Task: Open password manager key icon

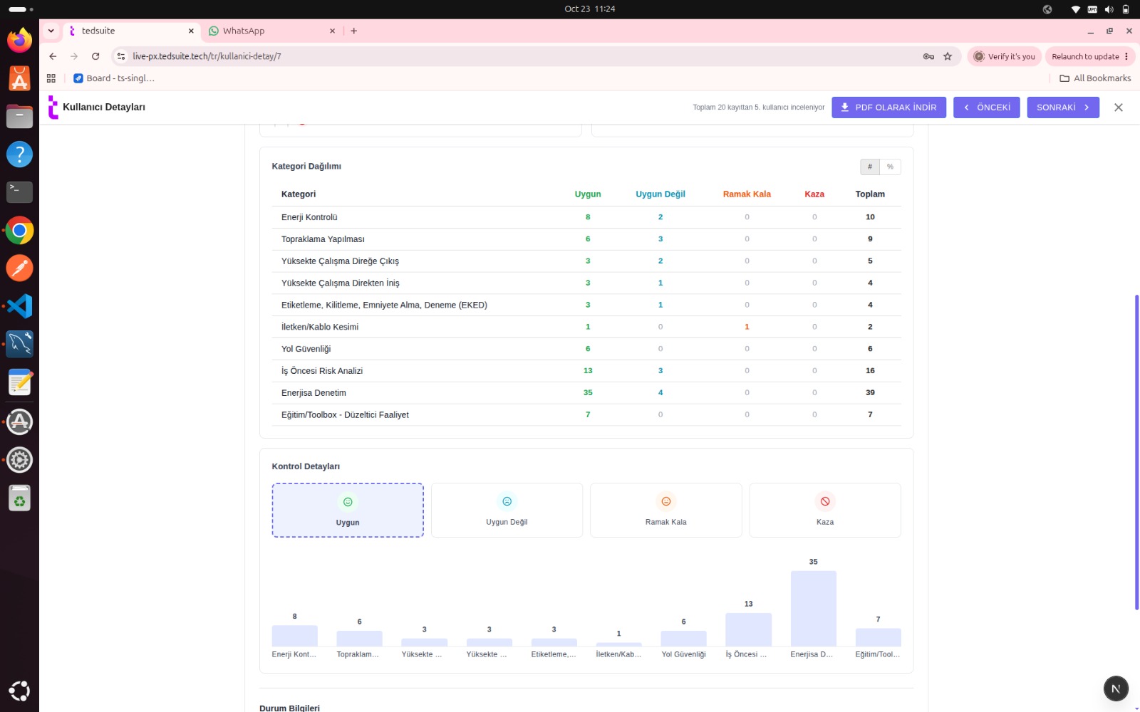Action: pyautogui.click(x=928, y=56)
